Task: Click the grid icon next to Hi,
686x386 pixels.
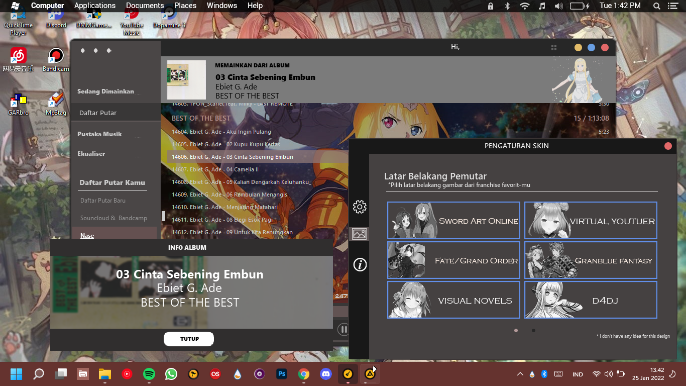Action: (554, 48)
